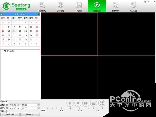Go to next month in calendar

point(38,14)
